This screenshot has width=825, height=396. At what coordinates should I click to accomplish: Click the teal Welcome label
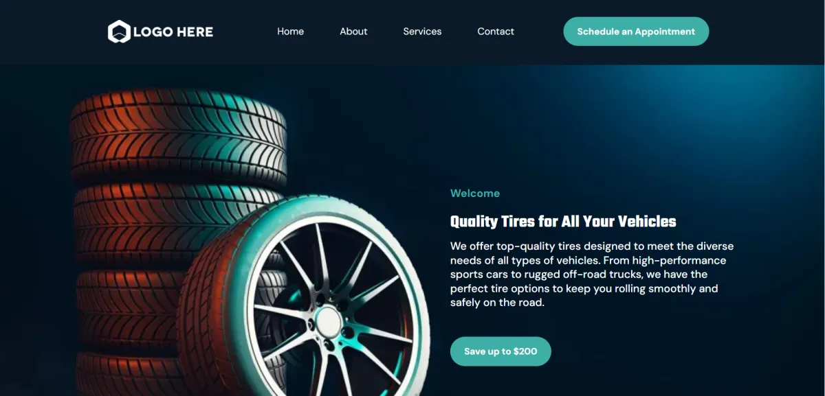coord(475,194)
